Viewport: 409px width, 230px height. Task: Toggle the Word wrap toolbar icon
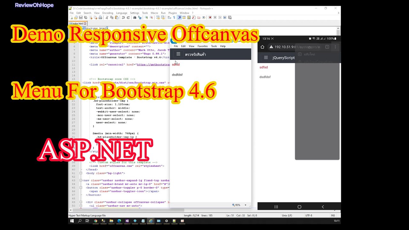[169, 17]
